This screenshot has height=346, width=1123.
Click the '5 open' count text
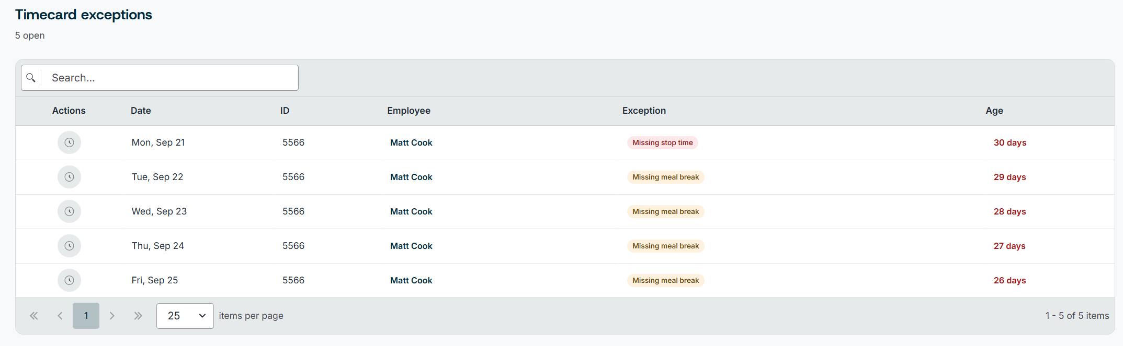coord(30,35)
